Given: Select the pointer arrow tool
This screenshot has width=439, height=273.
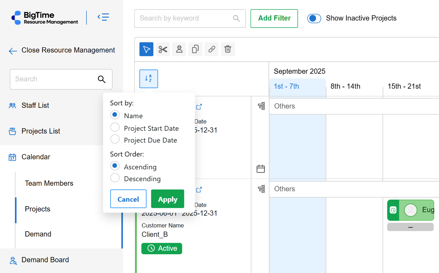Looking at the screenshot, I should (x=146, y=49).
